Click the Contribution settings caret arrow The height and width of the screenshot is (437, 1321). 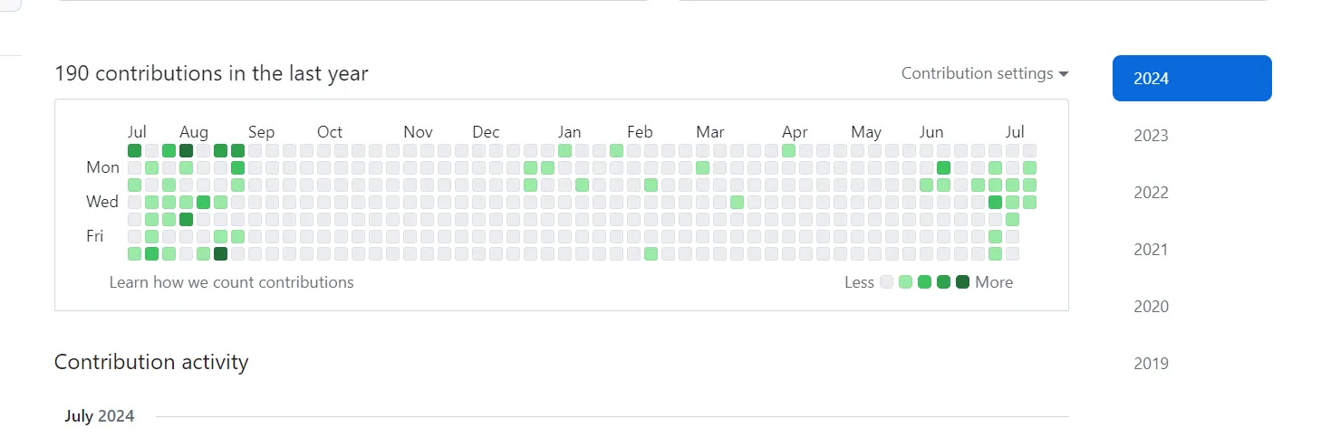(1064, 74)
